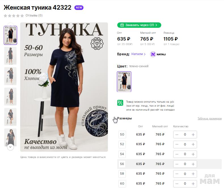Click the NEW badge next to title
The image size is (224, 188).
click(x=79, y=8)
